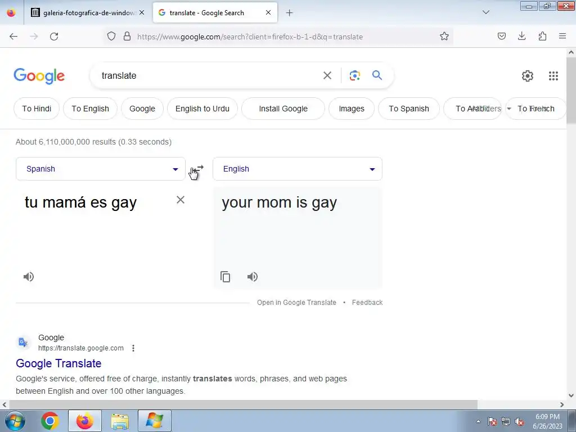Open the Windows Start orb
This screenshot has height=432, width=576.
(x=15, y=421)
